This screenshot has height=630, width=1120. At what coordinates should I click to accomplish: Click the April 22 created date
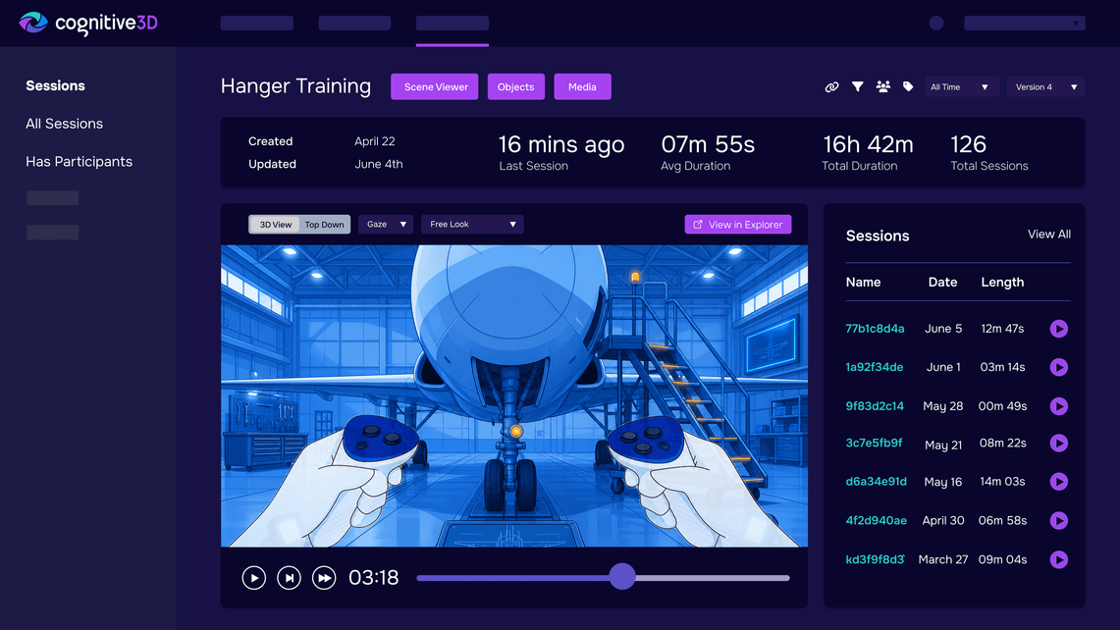[374, 141]
